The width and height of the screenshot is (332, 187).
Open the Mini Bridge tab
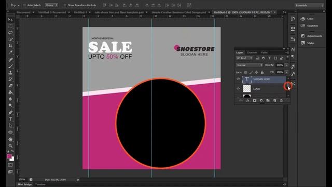coord(24,184)
